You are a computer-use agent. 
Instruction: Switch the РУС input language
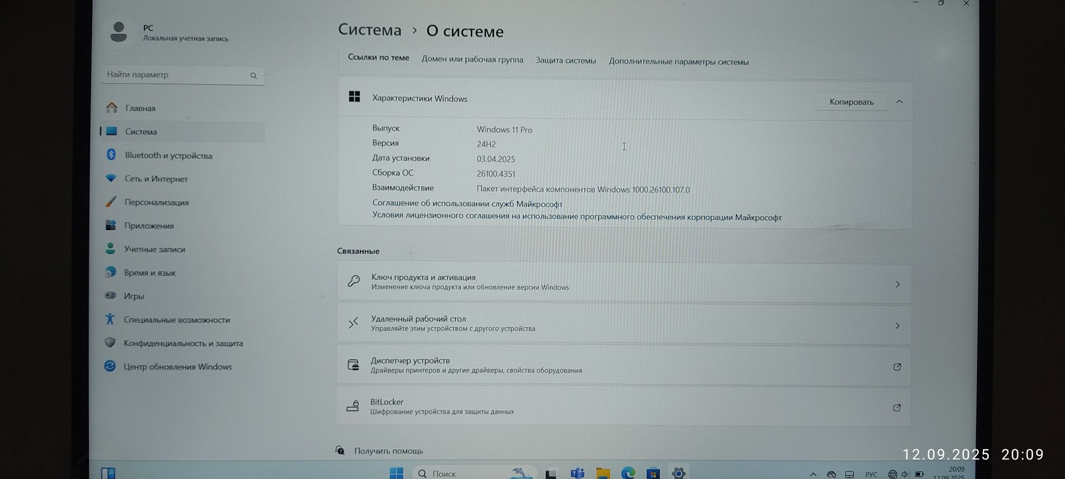coord(871,475)
